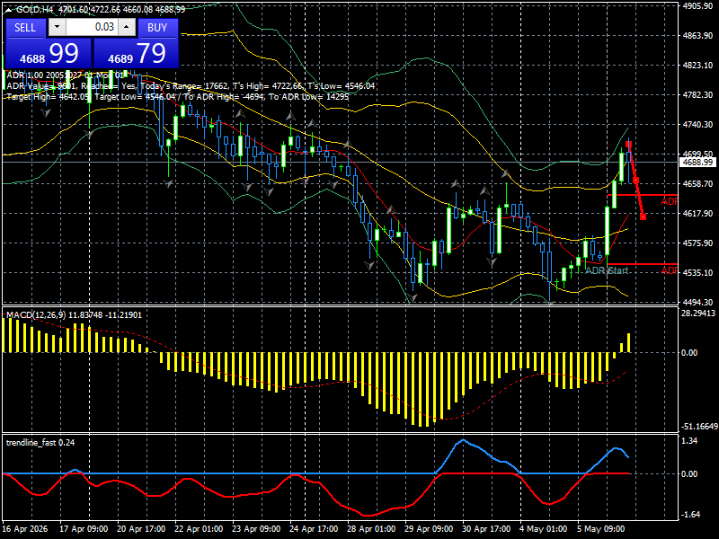Decrease lot volume with the down arrow
Viewport: 719px width, 539px height.
pyautogui.click(x=57, y=27)
